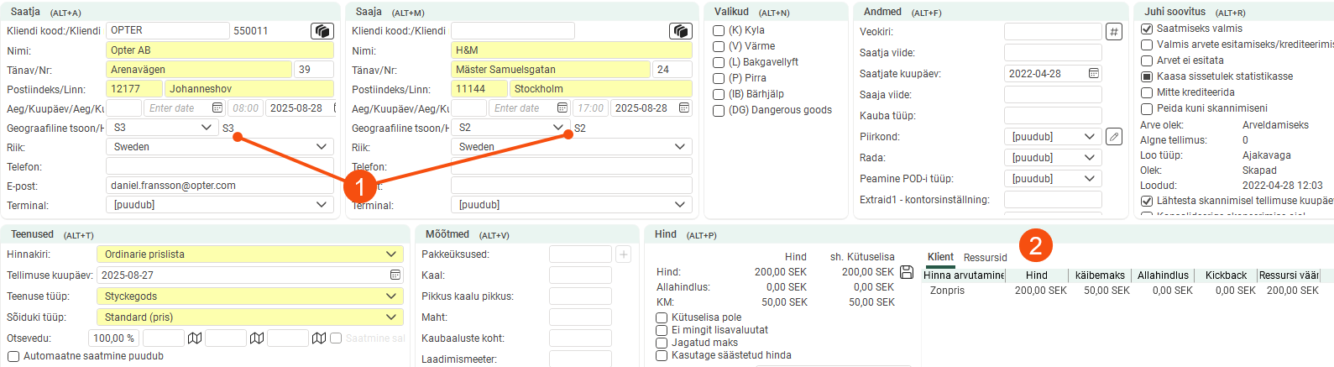
Task: Click the pencil edit icon beside Piirkond
Action: (1113, 137)
